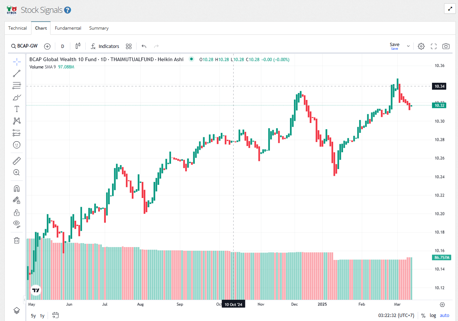Enter fullscreen mode with the brackets icon

tap(434, 46)
